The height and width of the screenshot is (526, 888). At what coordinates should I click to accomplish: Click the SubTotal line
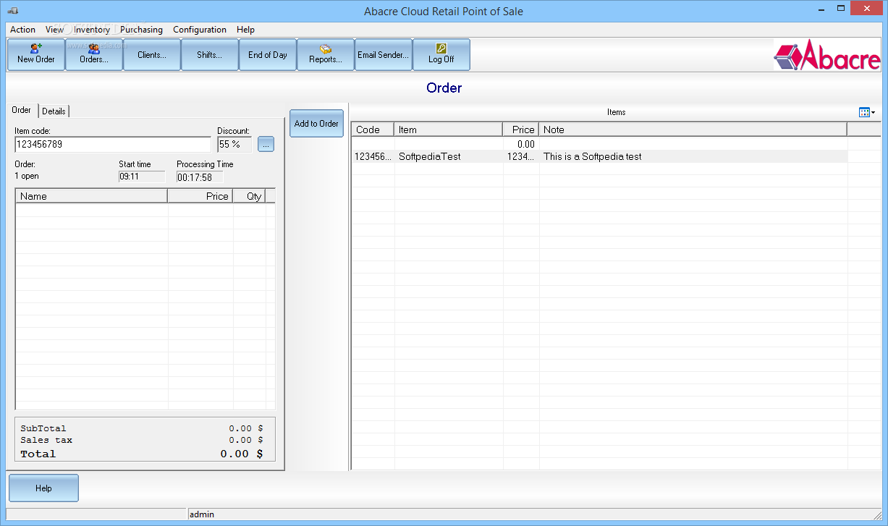(x=142, y=428)
